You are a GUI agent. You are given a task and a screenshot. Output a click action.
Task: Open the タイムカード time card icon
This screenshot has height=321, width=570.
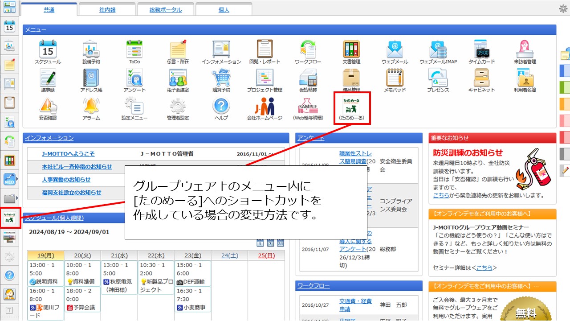point(481,50)
